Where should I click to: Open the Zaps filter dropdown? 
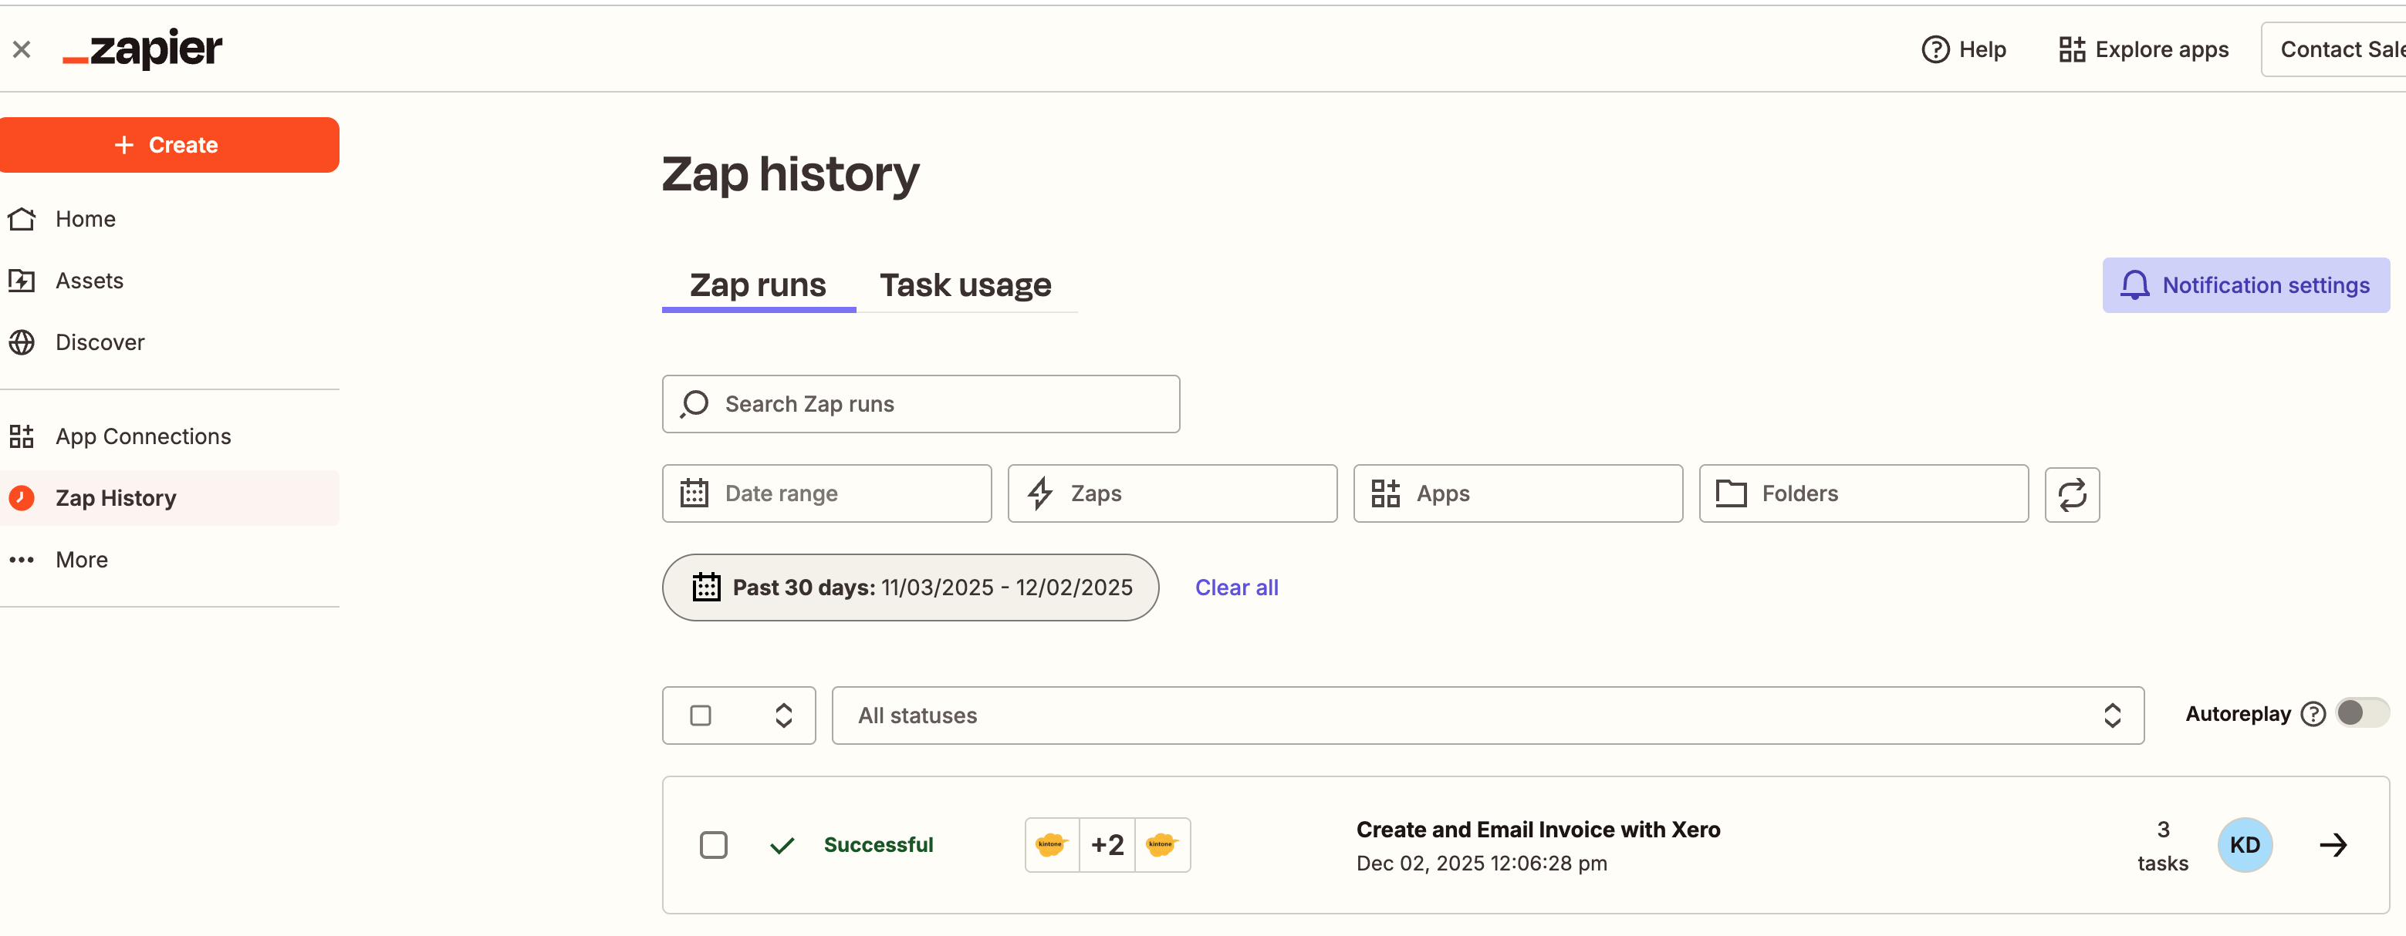[1172, 493]
